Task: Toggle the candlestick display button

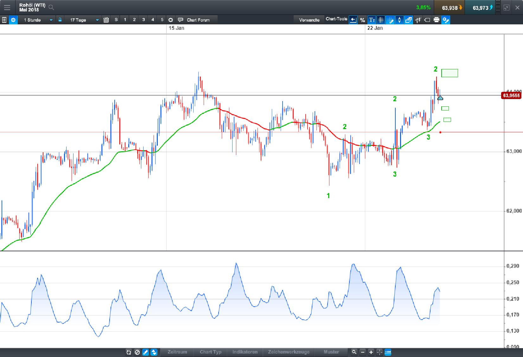Action: point(399,20)
